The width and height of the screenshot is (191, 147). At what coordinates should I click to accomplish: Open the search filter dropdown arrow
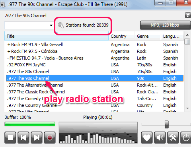(51, 25)
